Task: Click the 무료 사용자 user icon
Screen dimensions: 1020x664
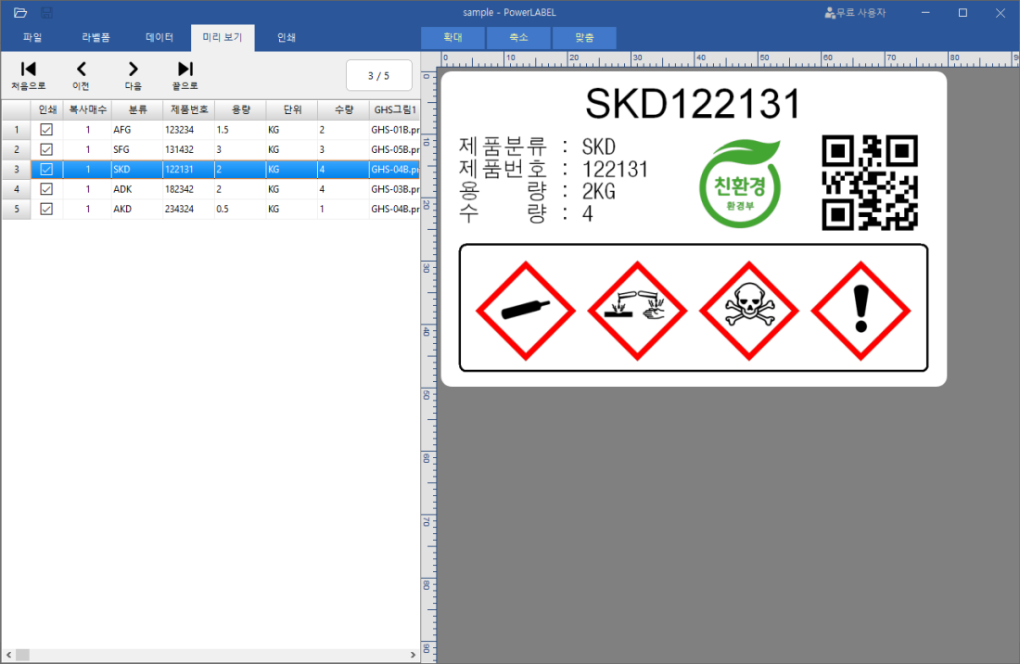Action: pos(829,13)
